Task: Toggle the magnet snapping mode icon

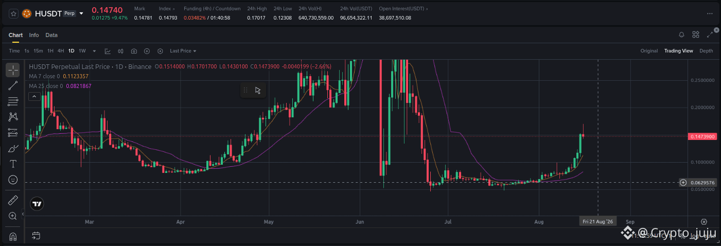Action: (13, 237)
